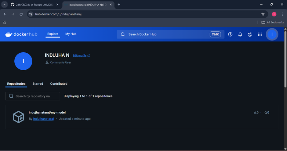Click the site information icon in address bar

click(31, 14)
